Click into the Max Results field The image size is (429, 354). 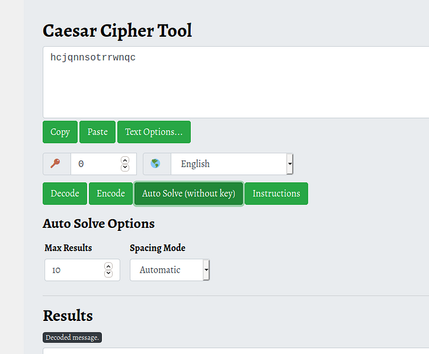[x=75, y=270]
